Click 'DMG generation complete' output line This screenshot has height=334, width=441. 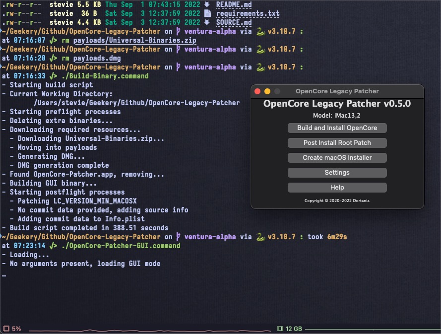point(63,165)
